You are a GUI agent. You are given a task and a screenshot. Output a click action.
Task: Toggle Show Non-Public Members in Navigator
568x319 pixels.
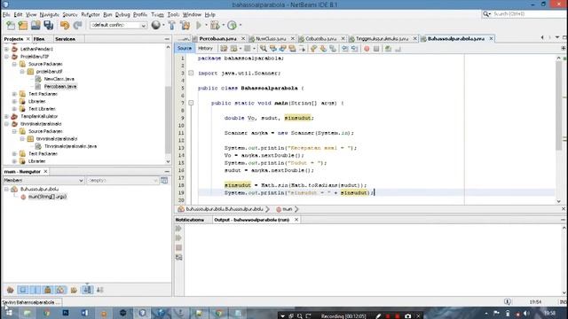48,290
